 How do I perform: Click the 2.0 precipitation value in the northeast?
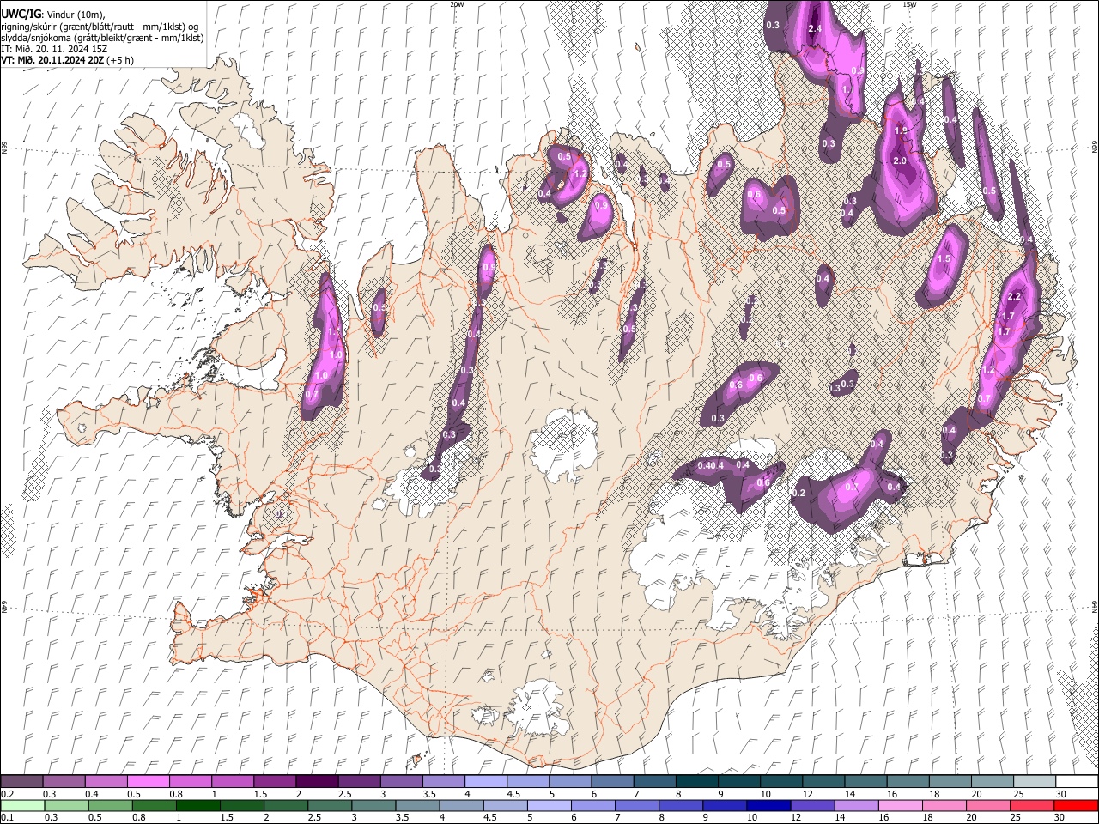pos(900,161)
